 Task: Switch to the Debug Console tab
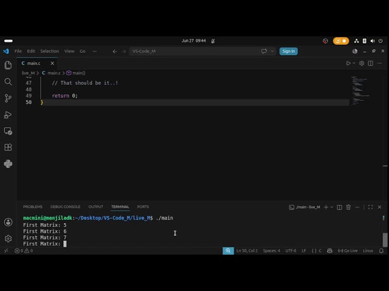65,207
